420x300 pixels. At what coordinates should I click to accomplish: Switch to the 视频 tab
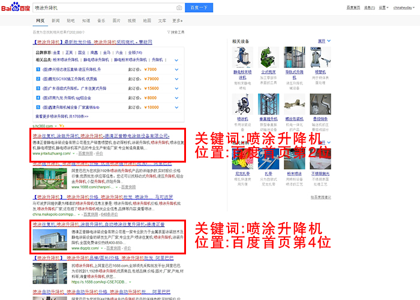click(132, 20)
